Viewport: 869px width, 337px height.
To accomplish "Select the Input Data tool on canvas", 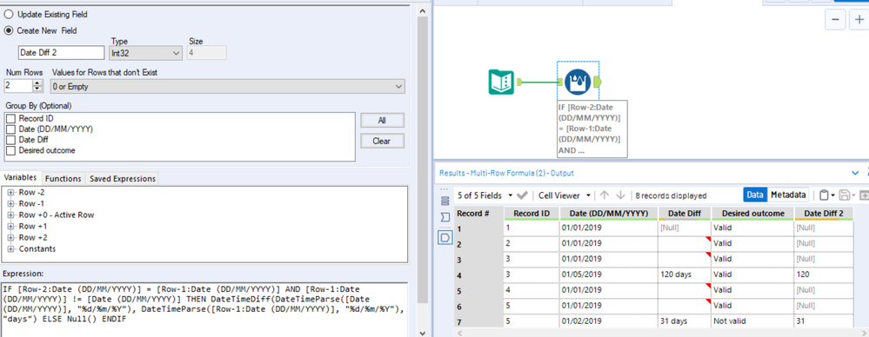I will 502,82.
